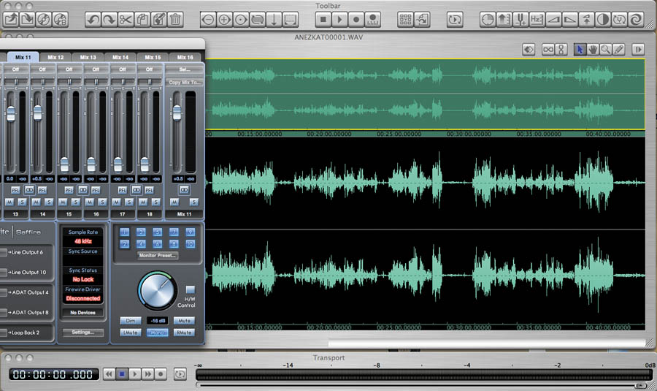Switch to the Mix 15 tab
Viewport: 657px width, 391px height.
coord(153,57)
